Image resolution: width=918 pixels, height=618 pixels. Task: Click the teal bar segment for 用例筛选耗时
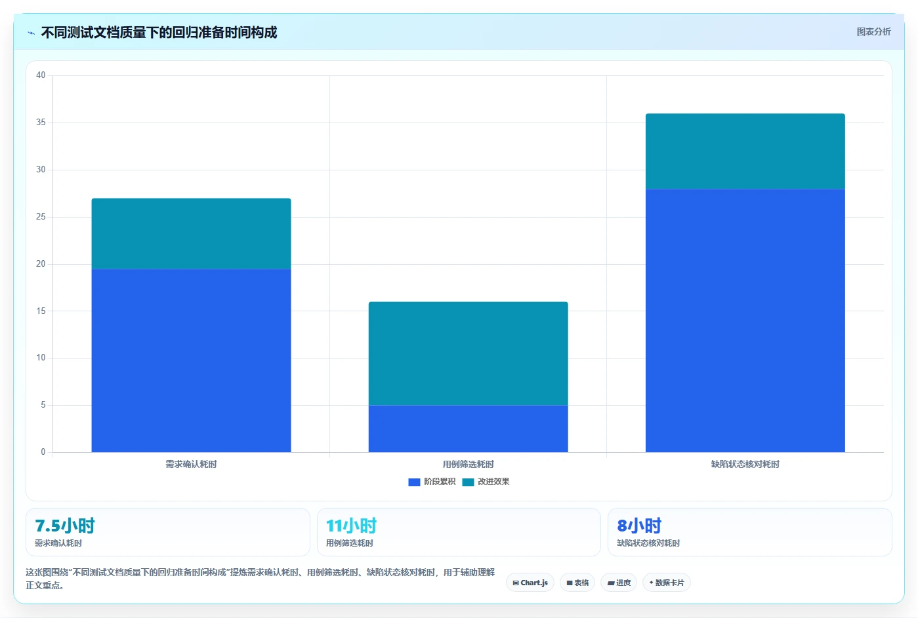click(468, 354)
